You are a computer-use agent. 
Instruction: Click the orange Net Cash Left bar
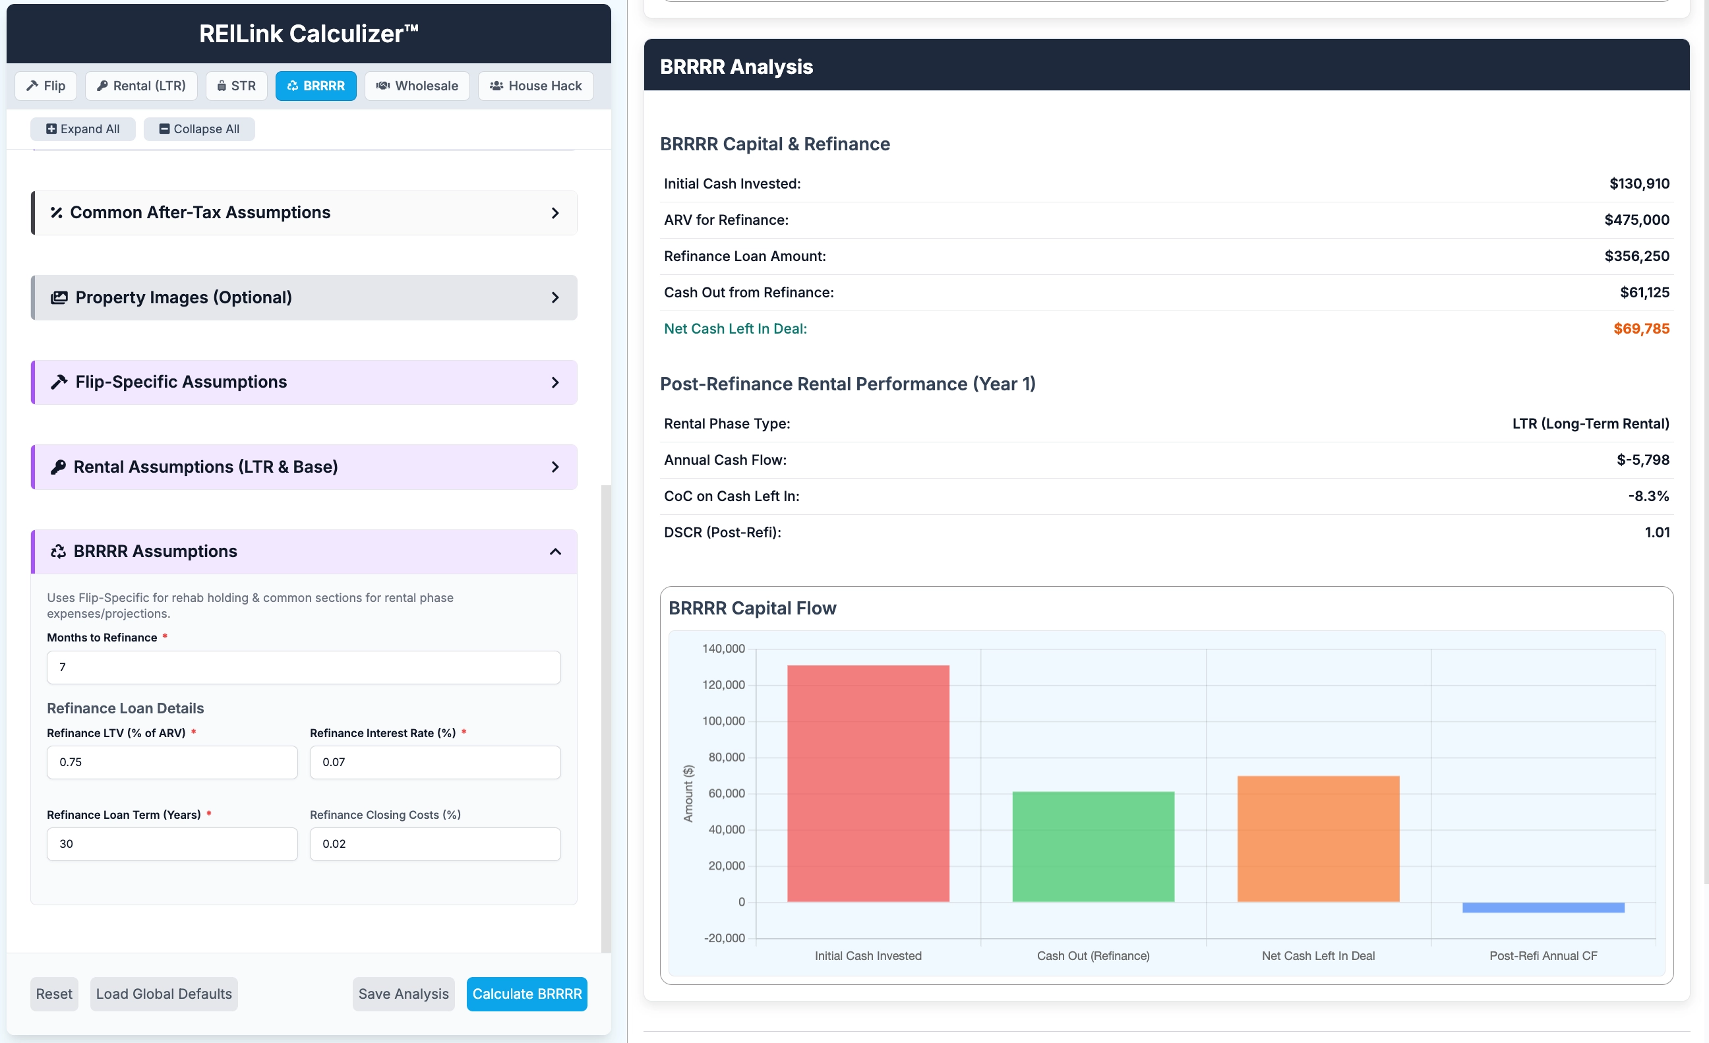pyautogui.click(x=1318, y=839)
